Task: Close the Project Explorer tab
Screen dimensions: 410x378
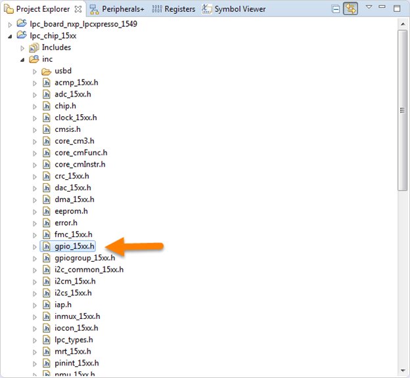Action: 78,9
